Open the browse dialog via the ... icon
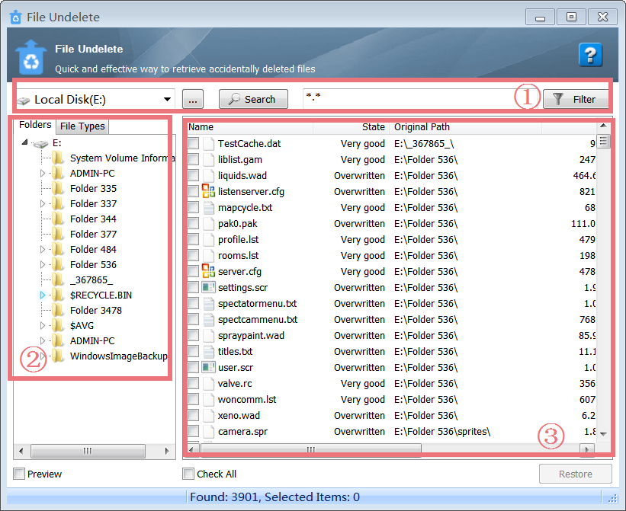 tap(192, 99)
